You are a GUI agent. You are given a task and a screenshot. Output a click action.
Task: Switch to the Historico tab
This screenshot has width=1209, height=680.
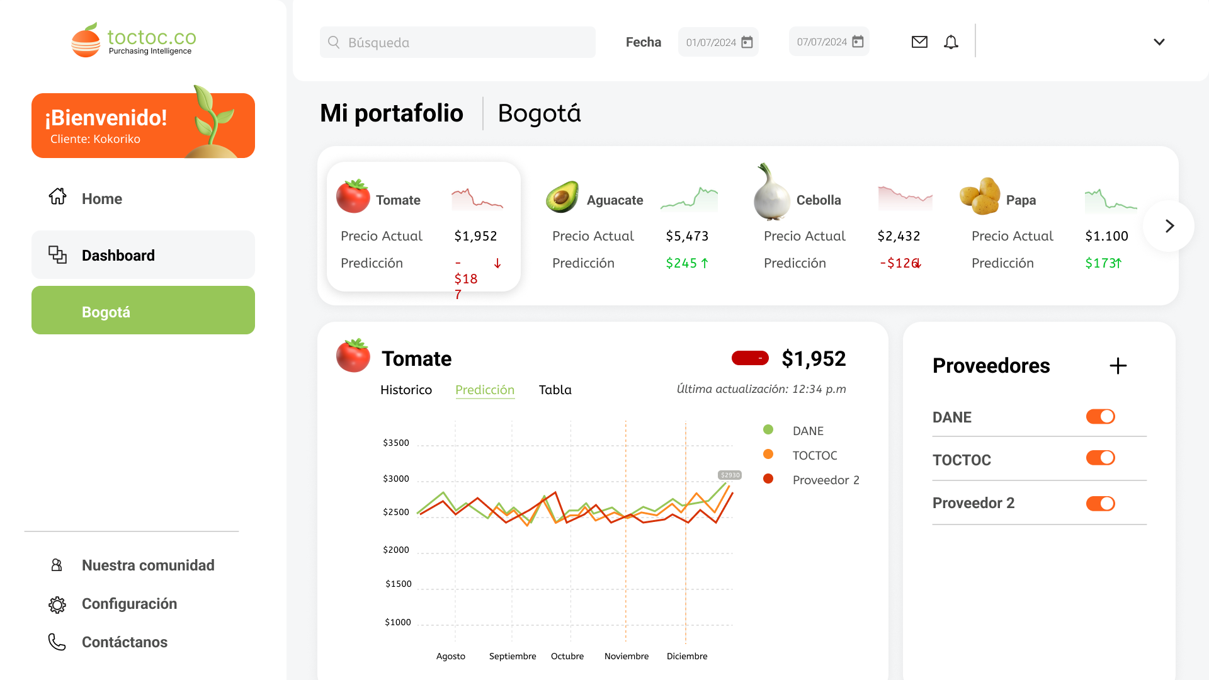click(x=406, y=390)
